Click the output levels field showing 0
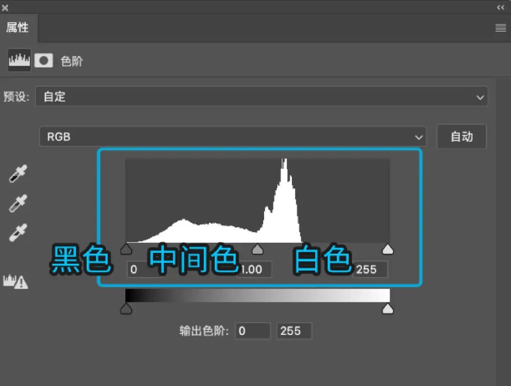The width and height of the screenshot is (511, 386). coord(253,331)
